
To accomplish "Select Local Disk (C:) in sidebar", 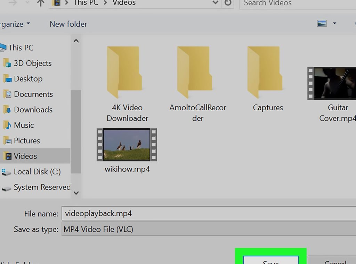I will point(37,172).
